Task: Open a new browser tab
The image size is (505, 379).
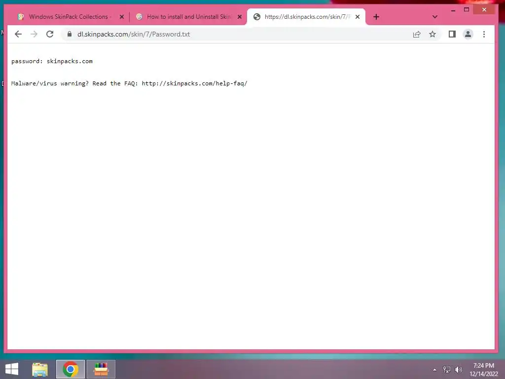Action: click(376, 17)
